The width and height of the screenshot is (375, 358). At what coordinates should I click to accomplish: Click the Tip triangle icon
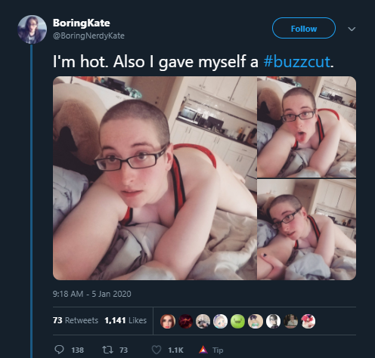pos(203,350)
